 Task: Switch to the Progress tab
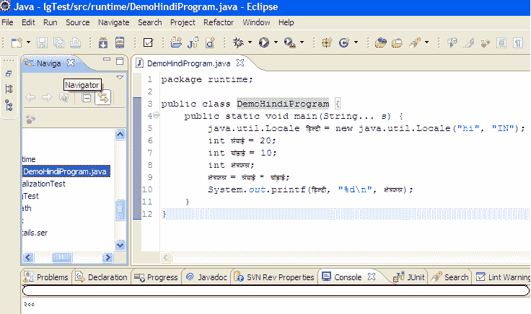point(156,277)
